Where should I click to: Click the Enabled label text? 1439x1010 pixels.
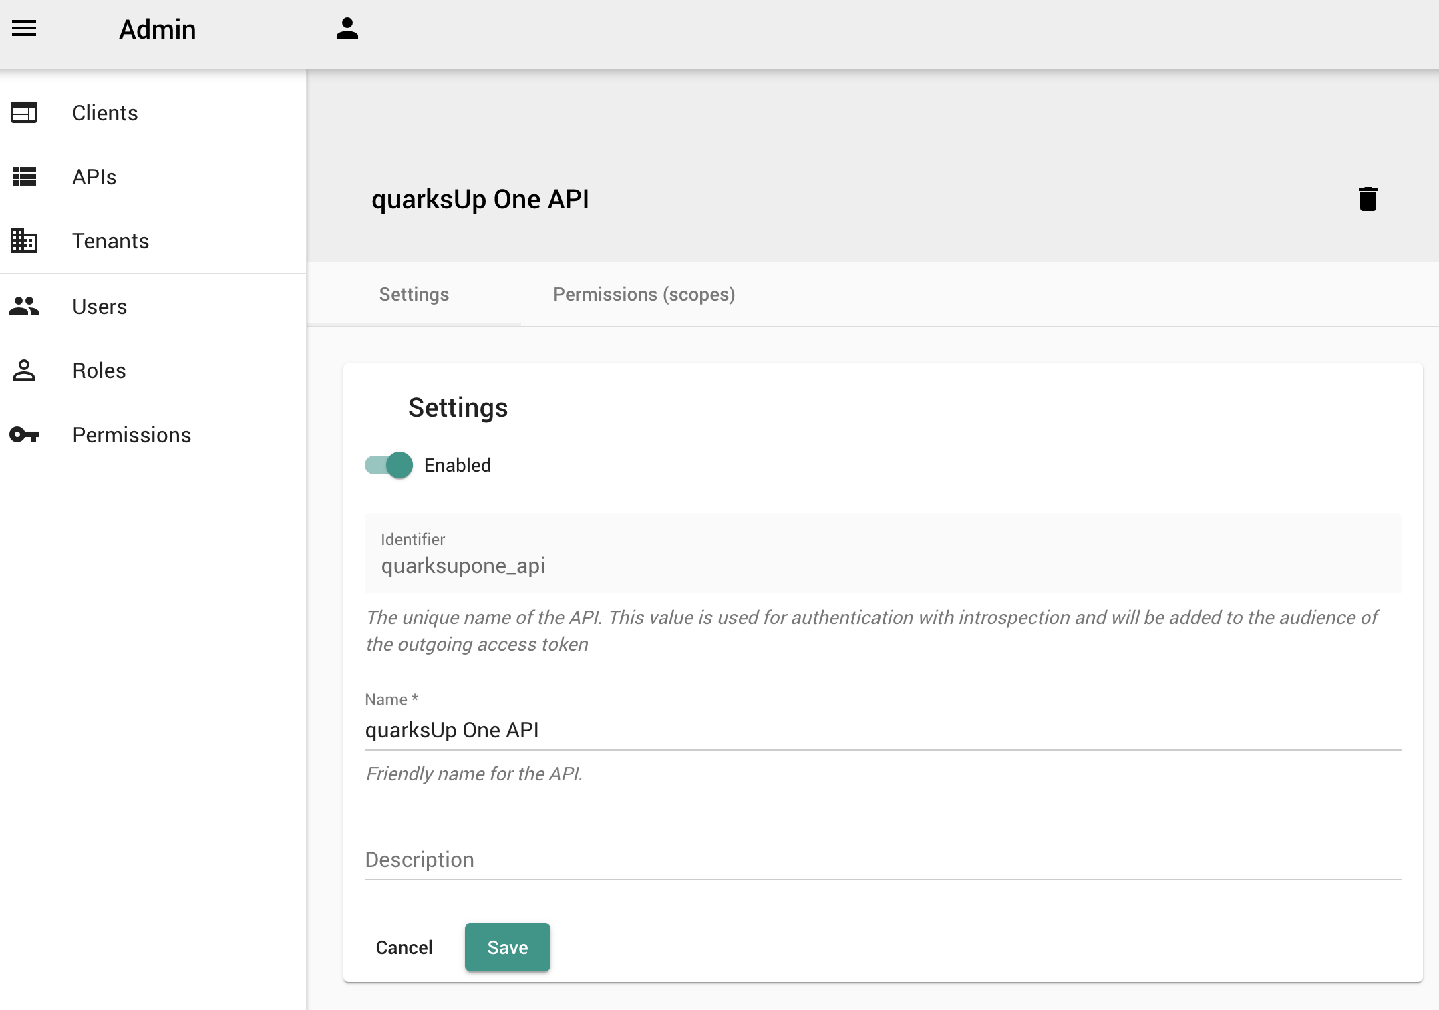458,465
